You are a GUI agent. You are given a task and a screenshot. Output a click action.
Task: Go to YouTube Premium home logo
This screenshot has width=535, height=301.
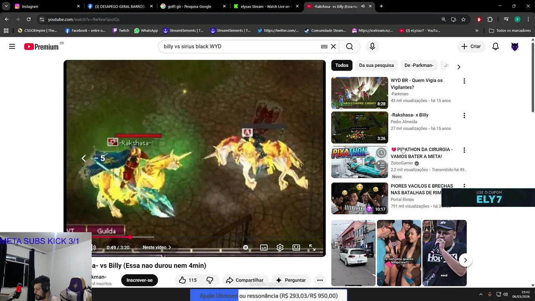tap(41, 47)
